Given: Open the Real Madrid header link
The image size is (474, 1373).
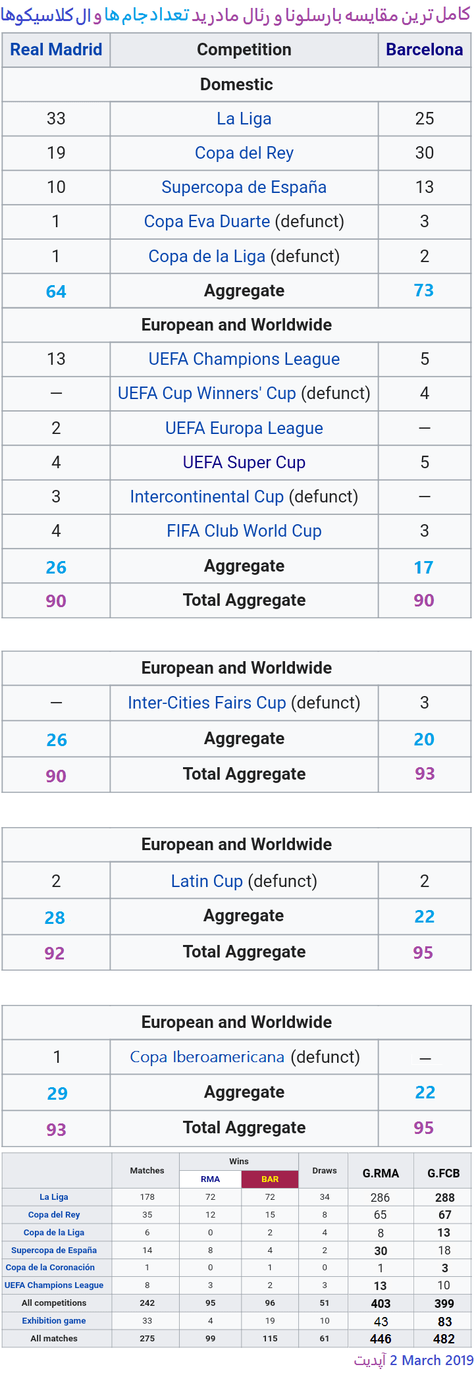Looking at the screenshot, I should click(56, 49).
